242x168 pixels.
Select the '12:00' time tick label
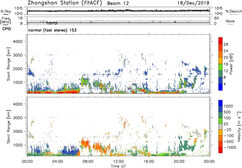click(x=118, y=162)
